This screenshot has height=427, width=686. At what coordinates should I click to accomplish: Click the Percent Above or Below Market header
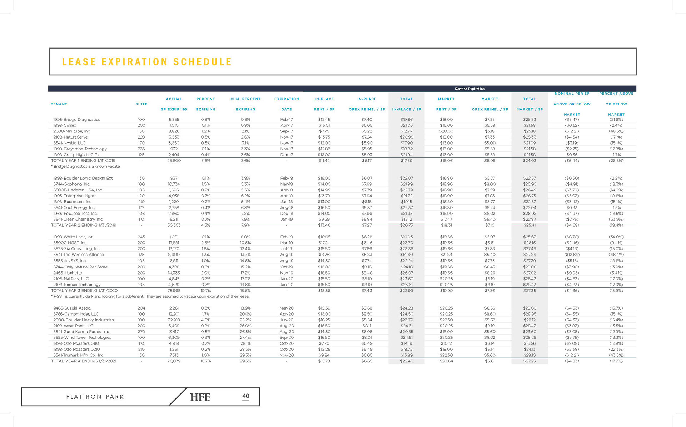tap(616, 104)
